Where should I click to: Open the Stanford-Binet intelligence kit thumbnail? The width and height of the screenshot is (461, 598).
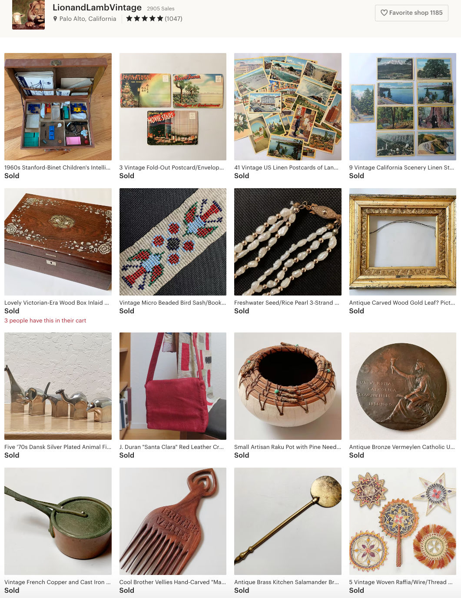tap(58, 106)
